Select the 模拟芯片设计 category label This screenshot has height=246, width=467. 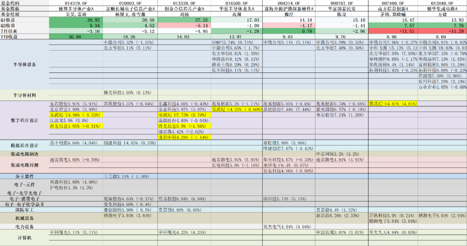click(24, 145)
